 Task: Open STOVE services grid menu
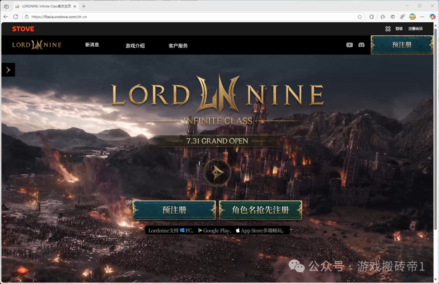click(388, 29)
